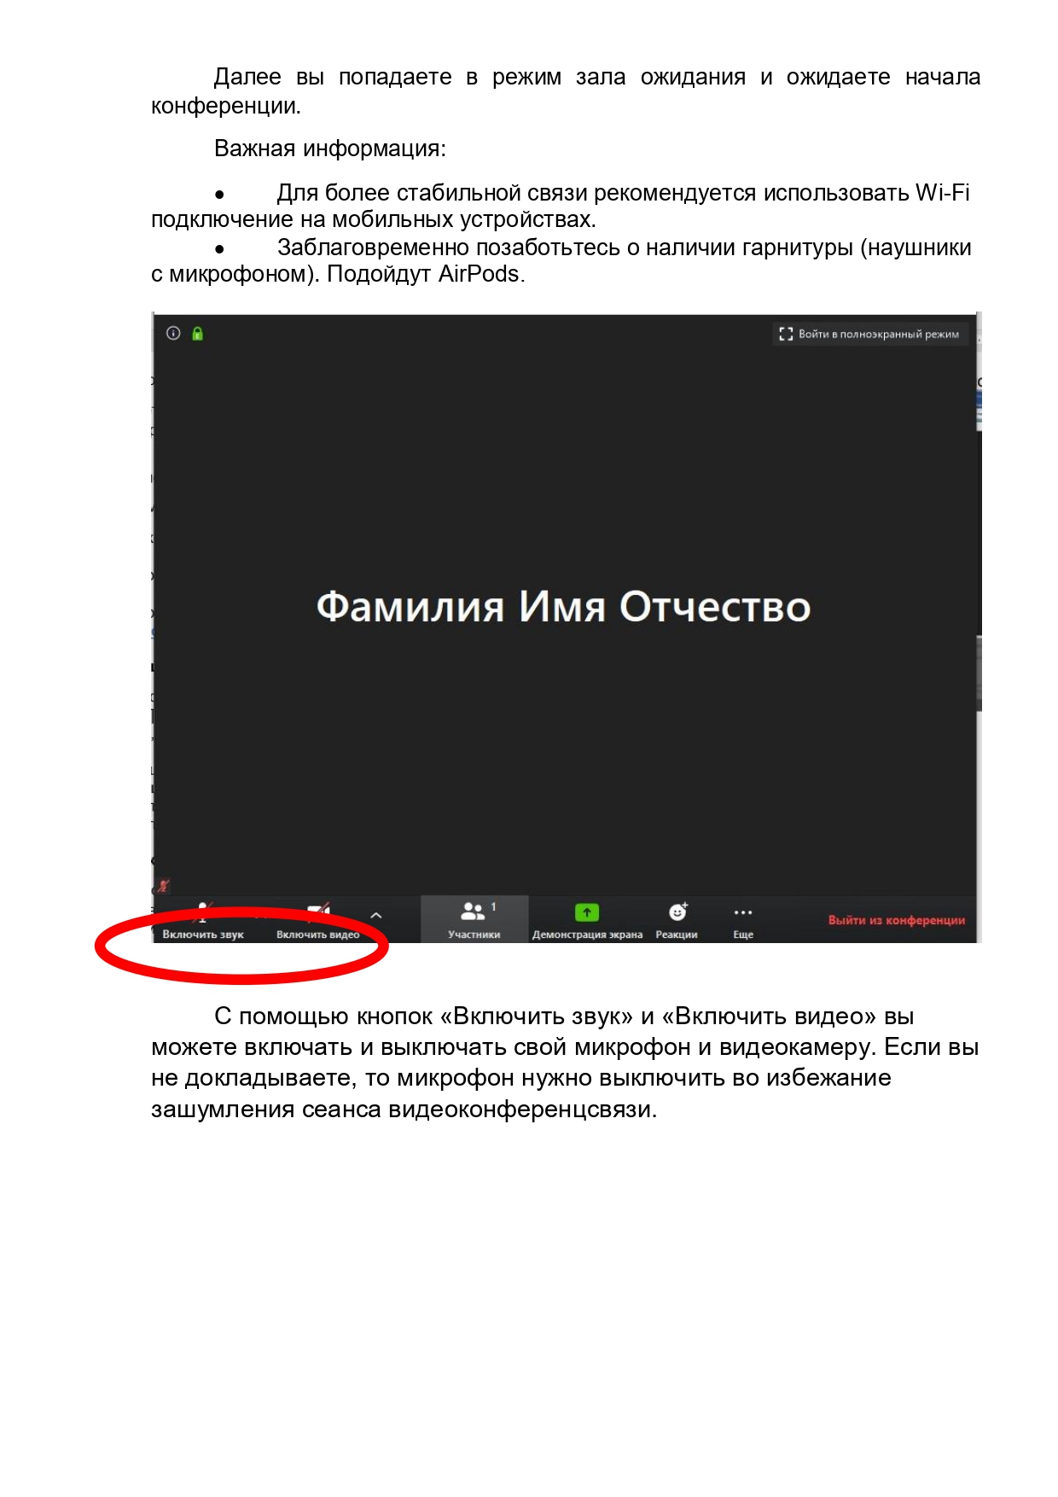Viewport: 1058px width, 1497px height.
Task: Click the scrollbar at the Zoom window's right edge
Action: 979,673
